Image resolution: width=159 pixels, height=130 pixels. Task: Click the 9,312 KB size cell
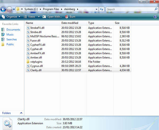tap(125, 41)
